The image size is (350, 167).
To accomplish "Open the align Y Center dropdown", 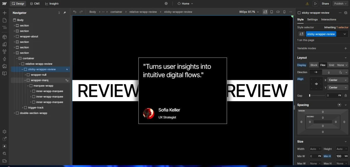I will point(338,87).
